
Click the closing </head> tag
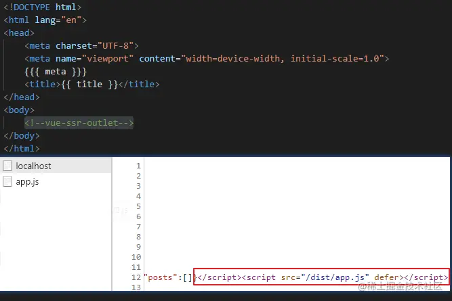coord(22,97)
